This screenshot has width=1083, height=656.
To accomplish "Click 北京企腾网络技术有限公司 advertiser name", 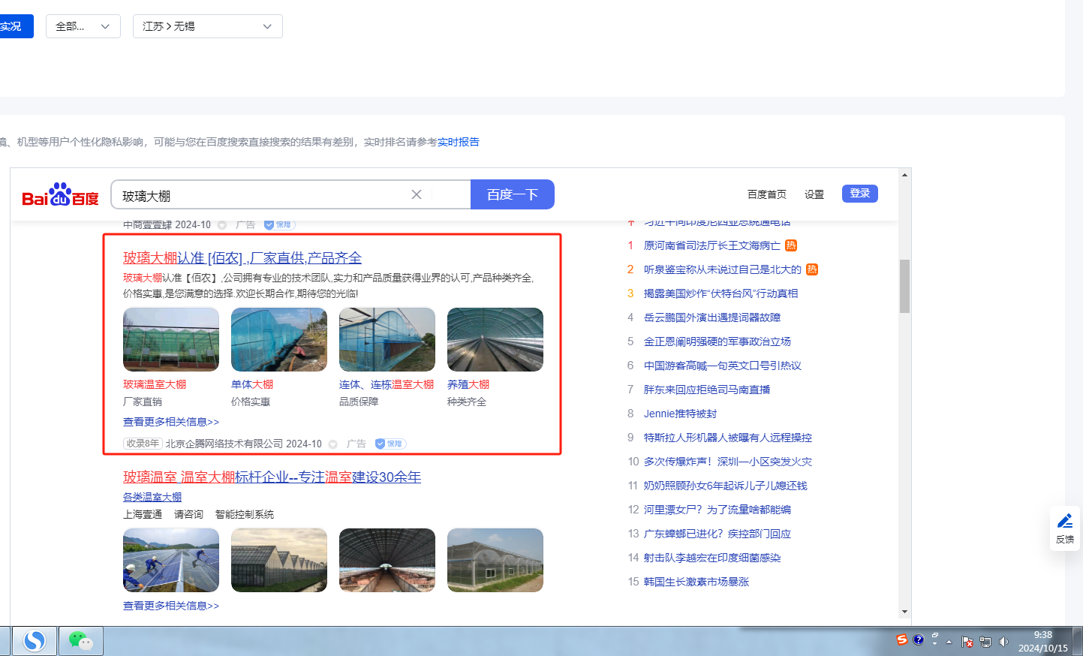I will click(224, 444).
